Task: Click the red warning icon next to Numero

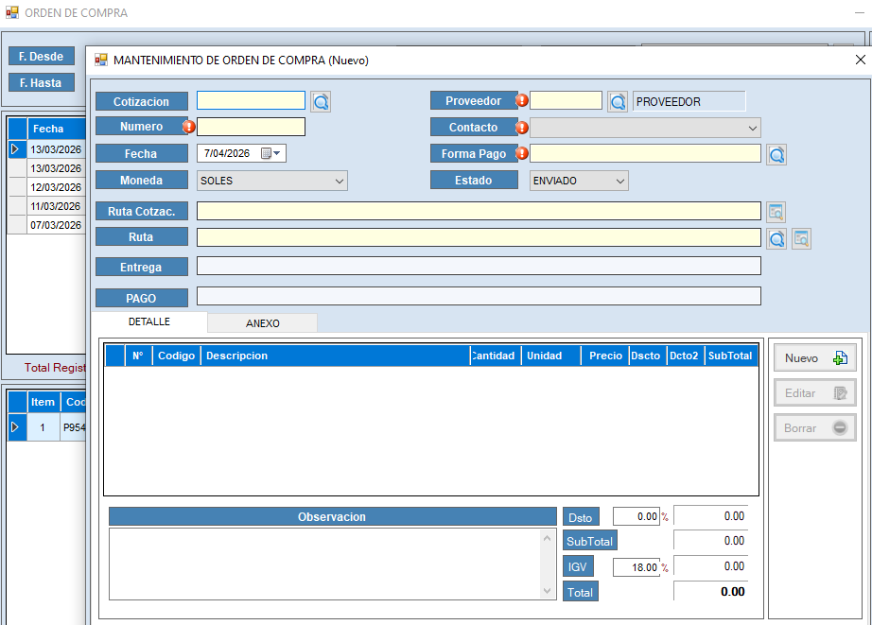Action: pos(188,127)
